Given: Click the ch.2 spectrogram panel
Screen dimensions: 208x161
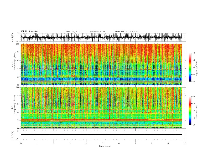Looking at the screenshot, I should 101,108.
